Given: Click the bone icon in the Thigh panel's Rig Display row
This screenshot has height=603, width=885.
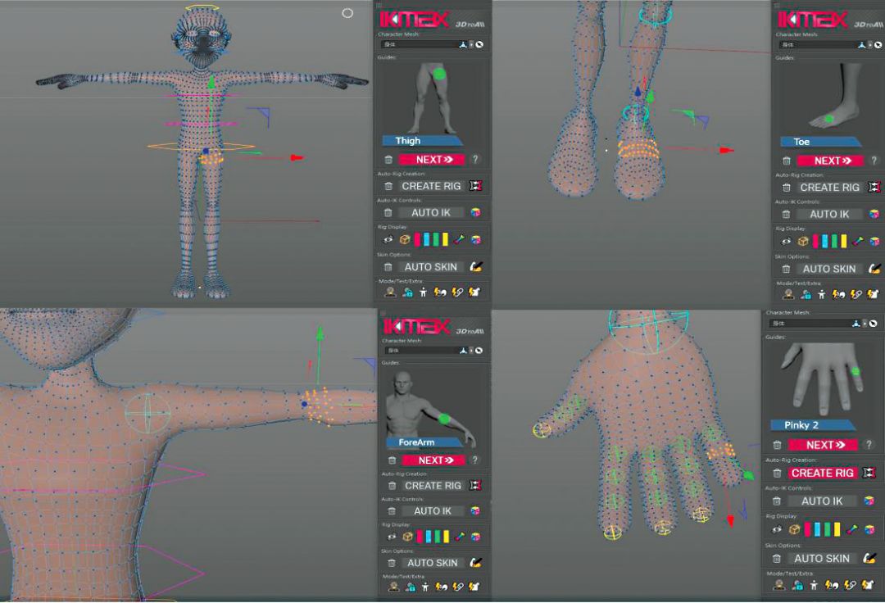Looking at the screenshot, I should (x=460, y=240).
